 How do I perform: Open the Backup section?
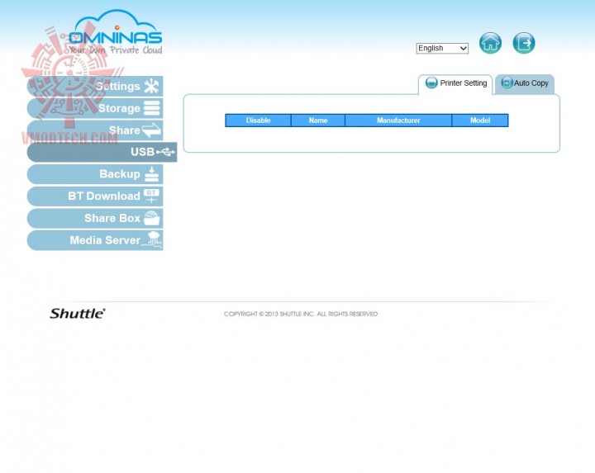coord(95,174)
